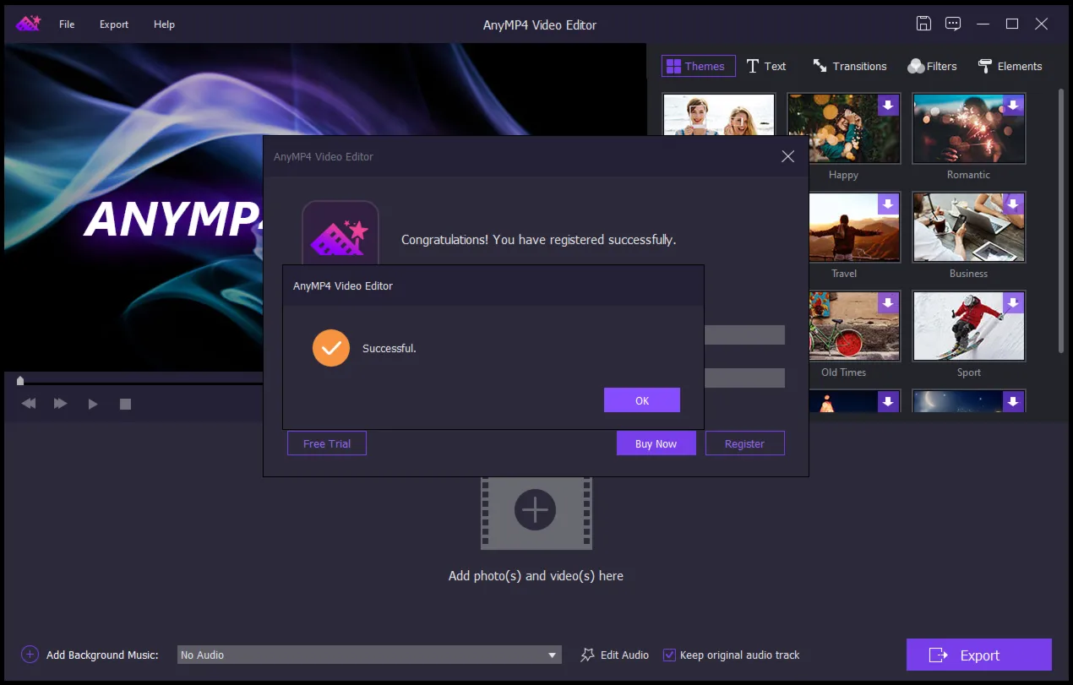Select the Sport theme thumbnail
This screenshot has height=685, width=1073.
969,326
